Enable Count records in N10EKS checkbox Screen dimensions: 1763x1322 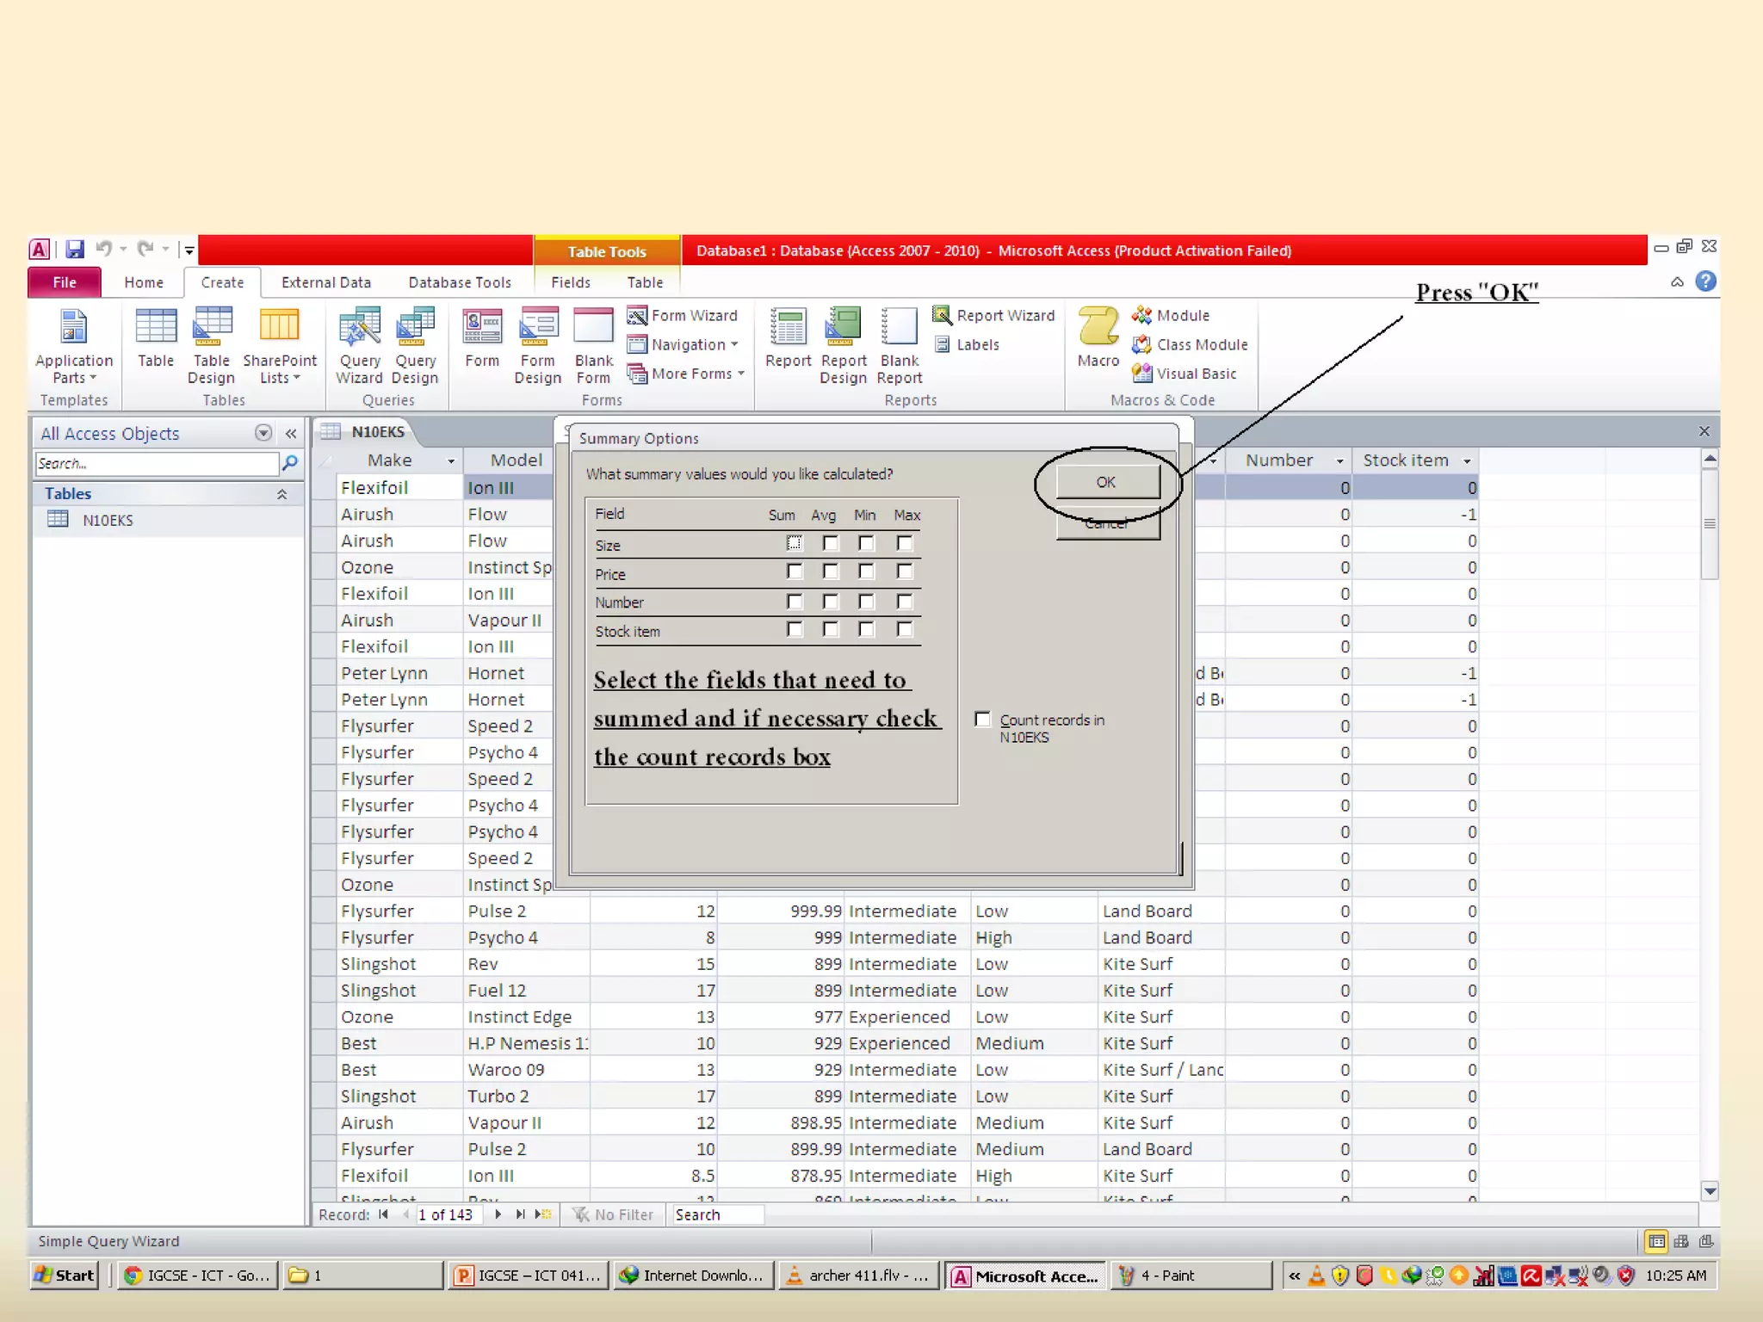tap(982, 720)
